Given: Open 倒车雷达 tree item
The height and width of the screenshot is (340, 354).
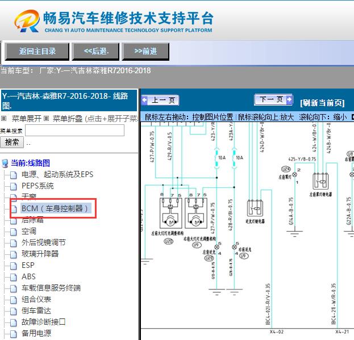Looking at the screenshot, I should pyautogui.click(x=36, y=311).
